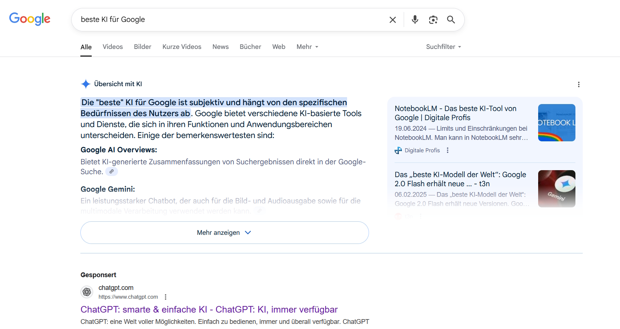
Task: Select the Alle tab
Action: [x=86, y=47]
